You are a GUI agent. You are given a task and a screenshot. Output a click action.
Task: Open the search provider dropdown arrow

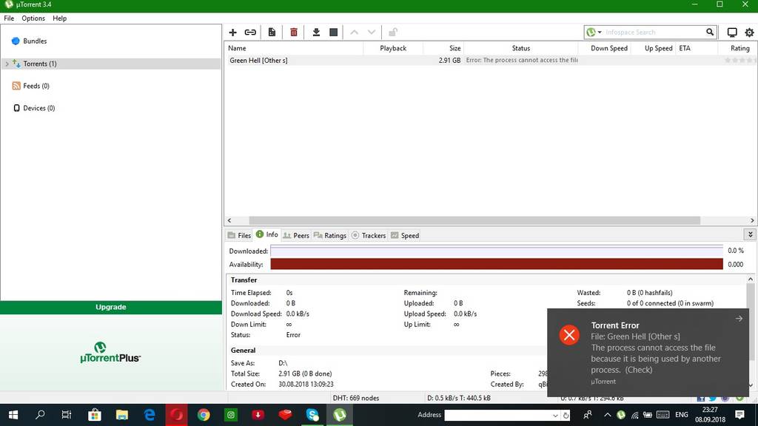[x=600, y=33]
